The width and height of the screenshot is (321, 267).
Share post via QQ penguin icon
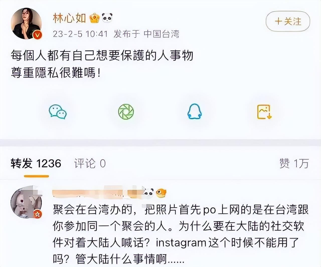pos(195,112)
